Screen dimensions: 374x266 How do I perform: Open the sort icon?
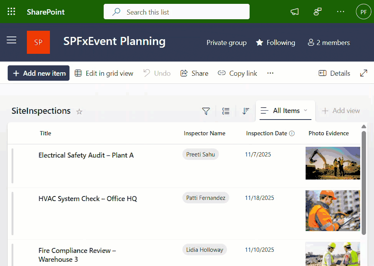(246, 111)
